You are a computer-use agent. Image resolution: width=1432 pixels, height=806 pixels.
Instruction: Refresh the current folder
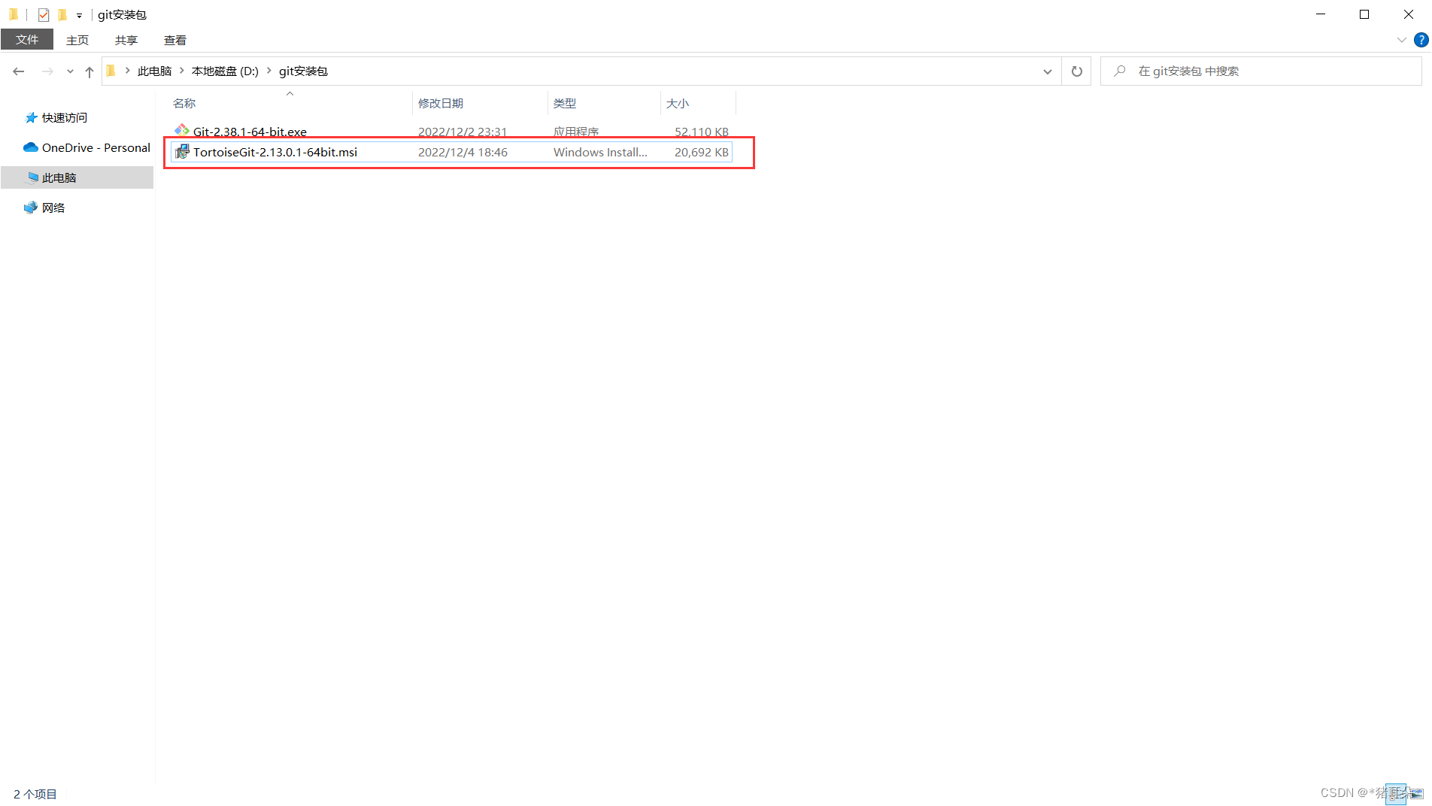(x=1076, y=71)
